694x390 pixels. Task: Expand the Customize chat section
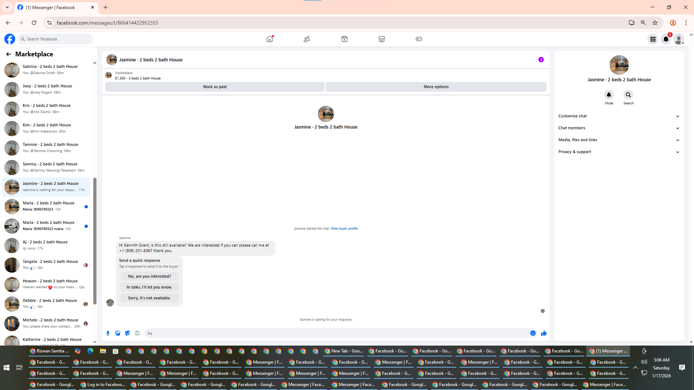tap(619, 116)
